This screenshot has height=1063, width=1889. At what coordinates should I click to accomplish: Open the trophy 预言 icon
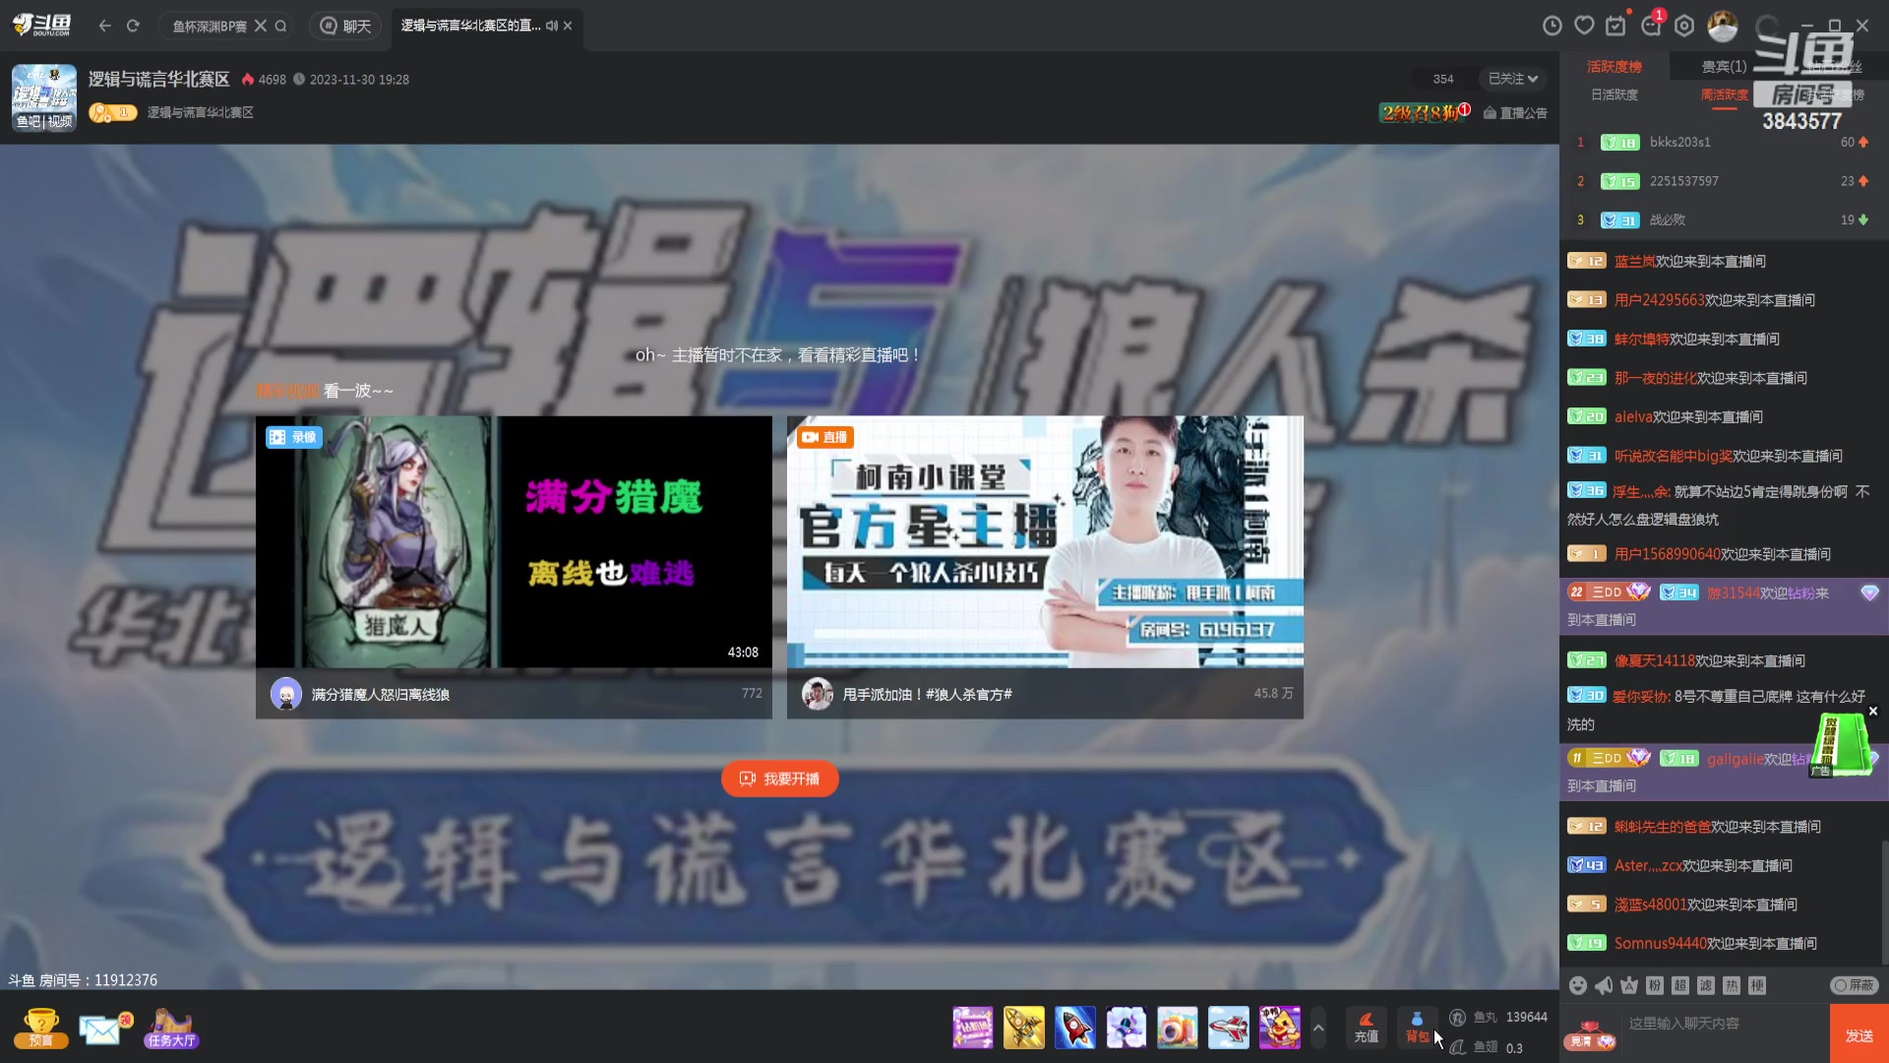40,1028
